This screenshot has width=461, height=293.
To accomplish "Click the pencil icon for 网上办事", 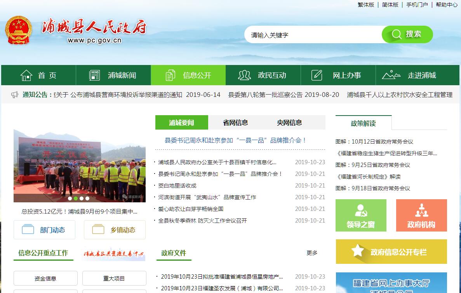I will pyautogui.click(x=317, y=75).
